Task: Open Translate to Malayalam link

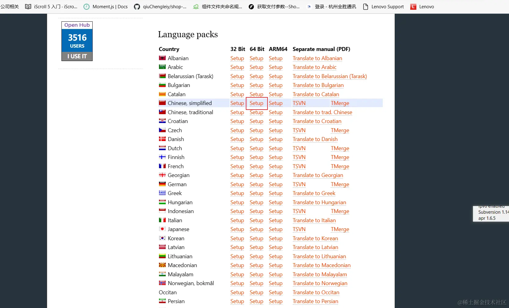Action: point(320,274)
